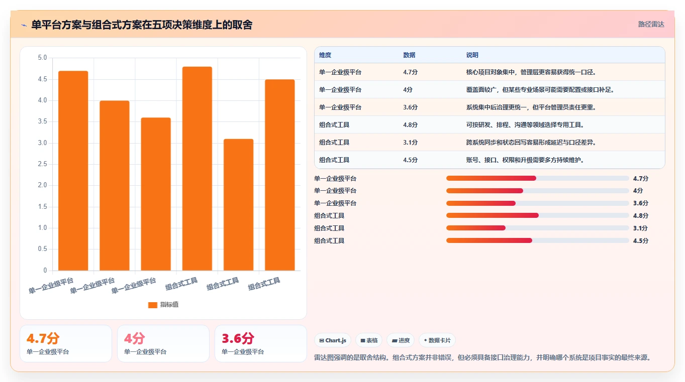Click the 路径雷达 tag in the header
This screenshot has width=685, height=382.
[x=651, y=24]
